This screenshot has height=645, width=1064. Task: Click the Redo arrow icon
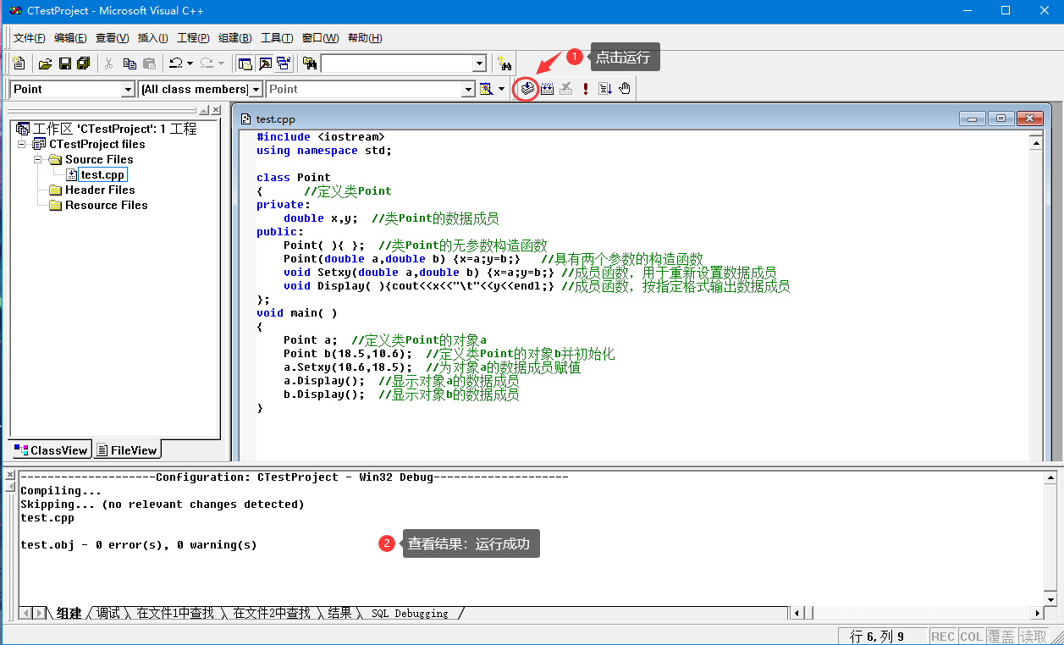(x=207, y=63)
